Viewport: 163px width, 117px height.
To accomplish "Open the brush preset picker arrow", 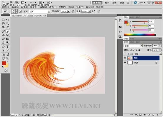I will pos(16,11).
